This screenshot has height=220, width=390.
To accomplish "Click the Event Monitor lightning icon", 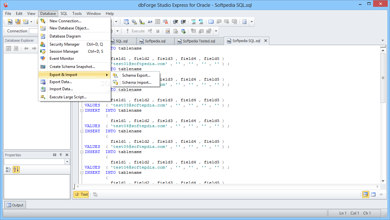I will tap(43, 59).
